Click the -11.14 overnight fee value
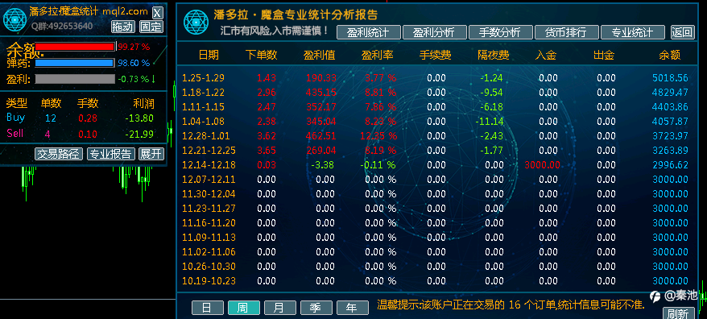This screenshot has width=707, height=319. [490, 122]
